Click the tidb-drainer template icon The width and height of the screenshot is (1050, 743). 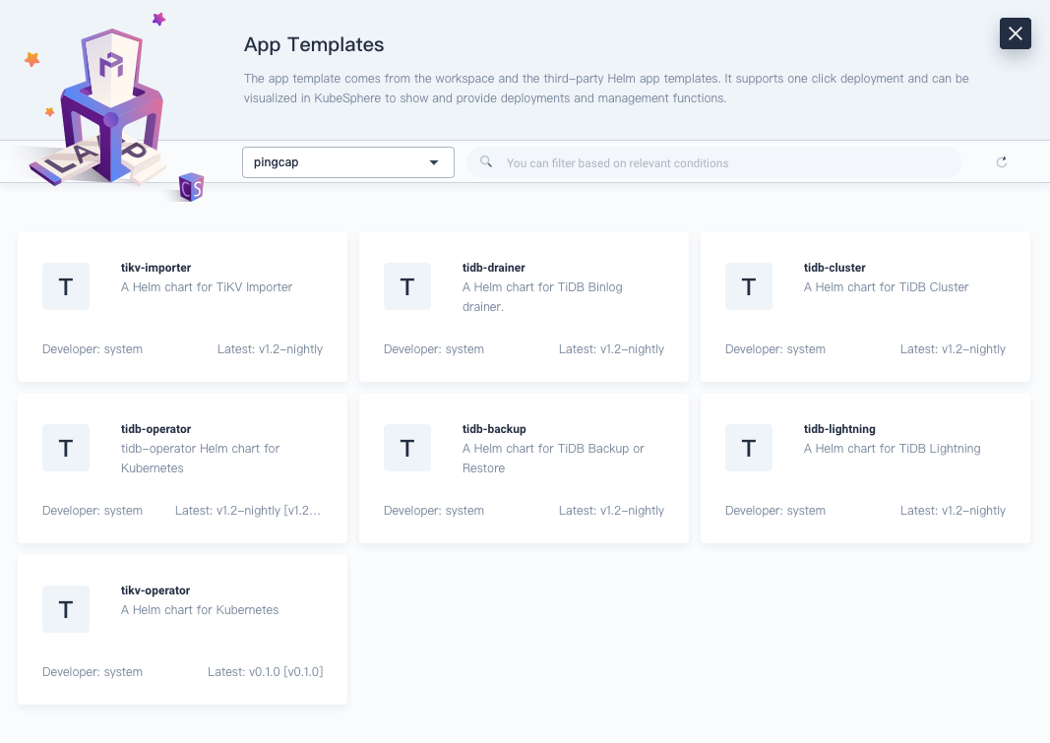coord(406,286)
